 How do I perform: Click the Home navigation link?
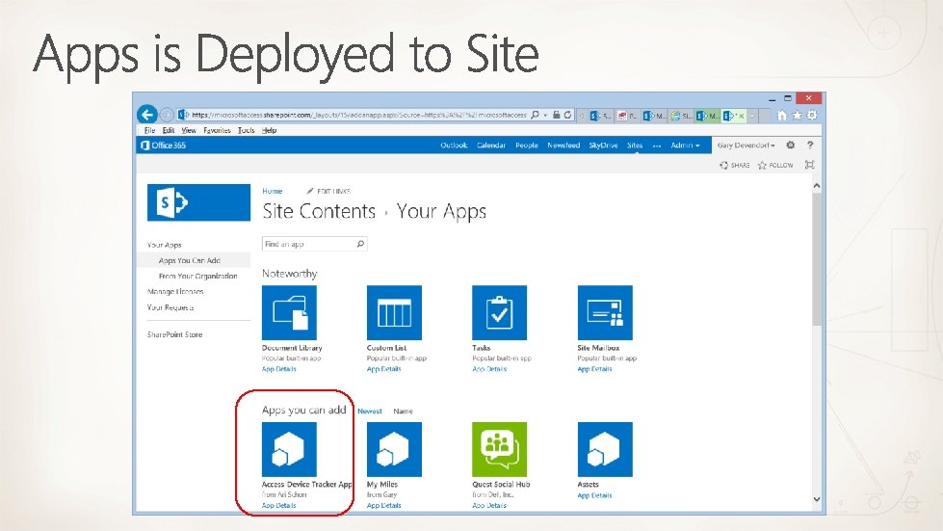(272, 191)
